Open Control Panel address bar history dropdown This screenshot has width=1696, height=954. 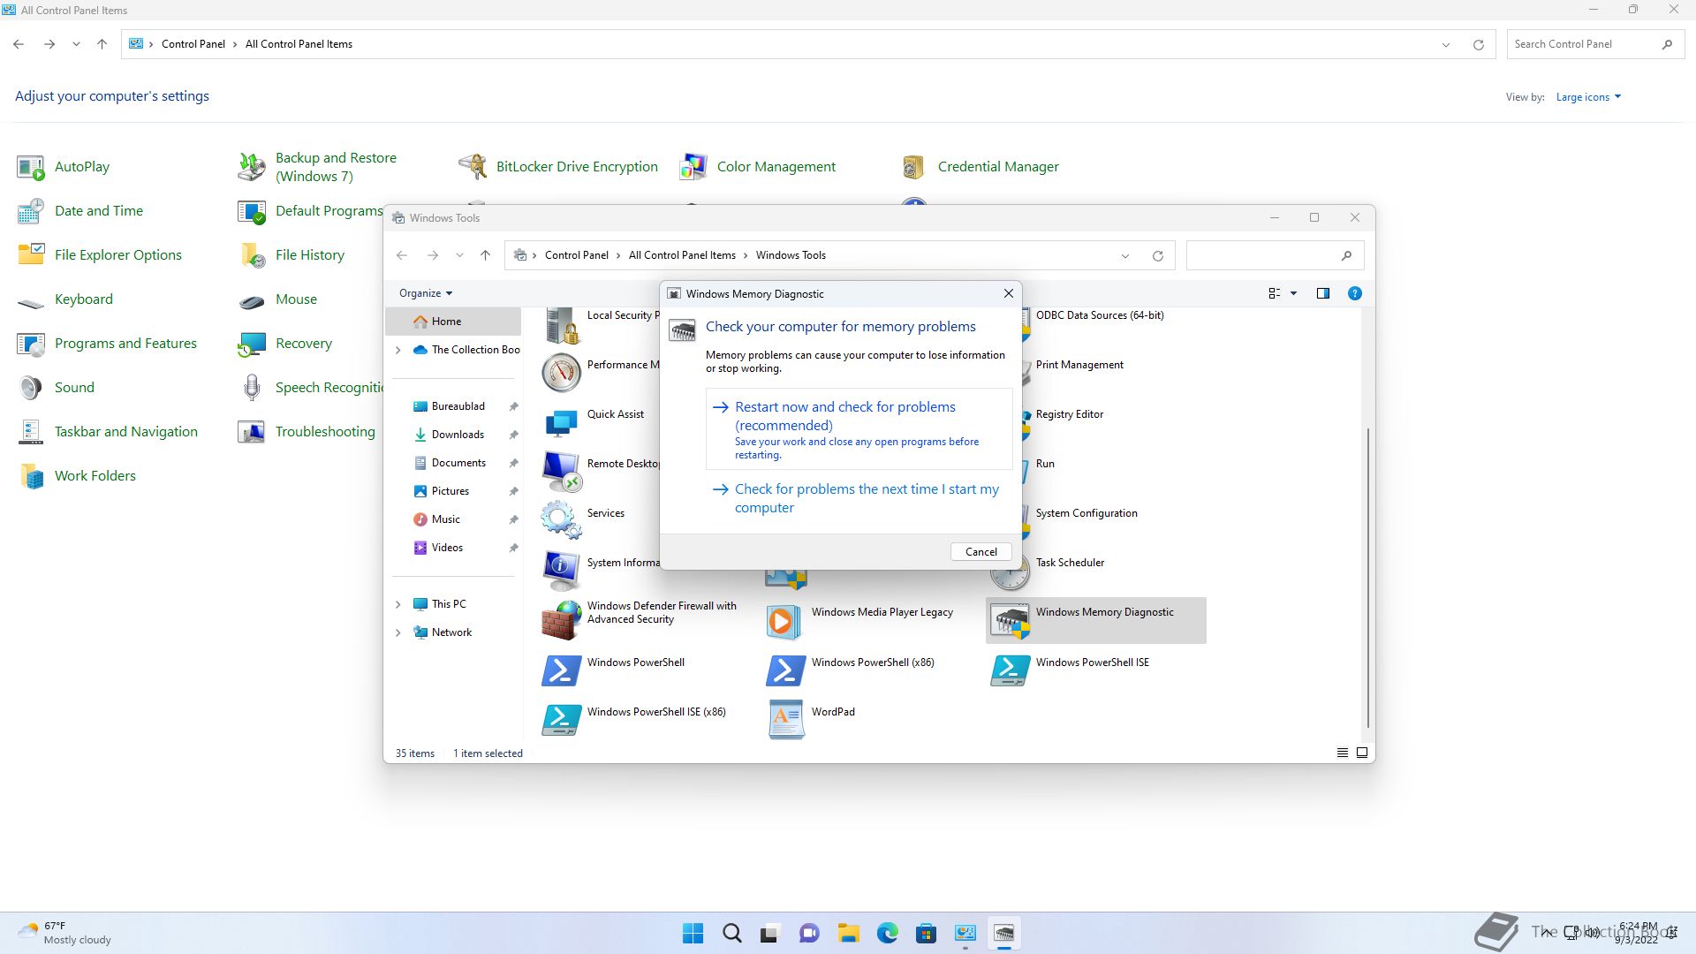1446,44
